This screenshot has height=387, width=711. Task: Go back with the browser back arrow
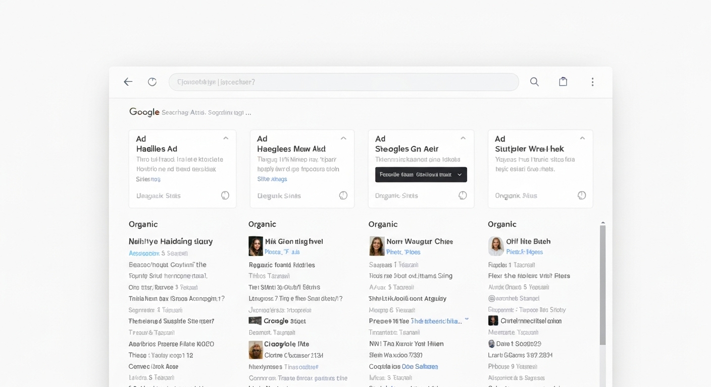pyautogui.click(x=128, y=82)
